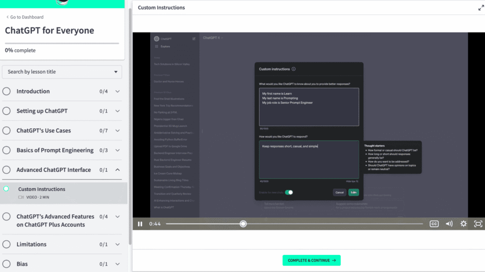Open ChatGPT 4 model dropdown in video
The width and height of the screenshot is (485, 272).
pos(213,38)
